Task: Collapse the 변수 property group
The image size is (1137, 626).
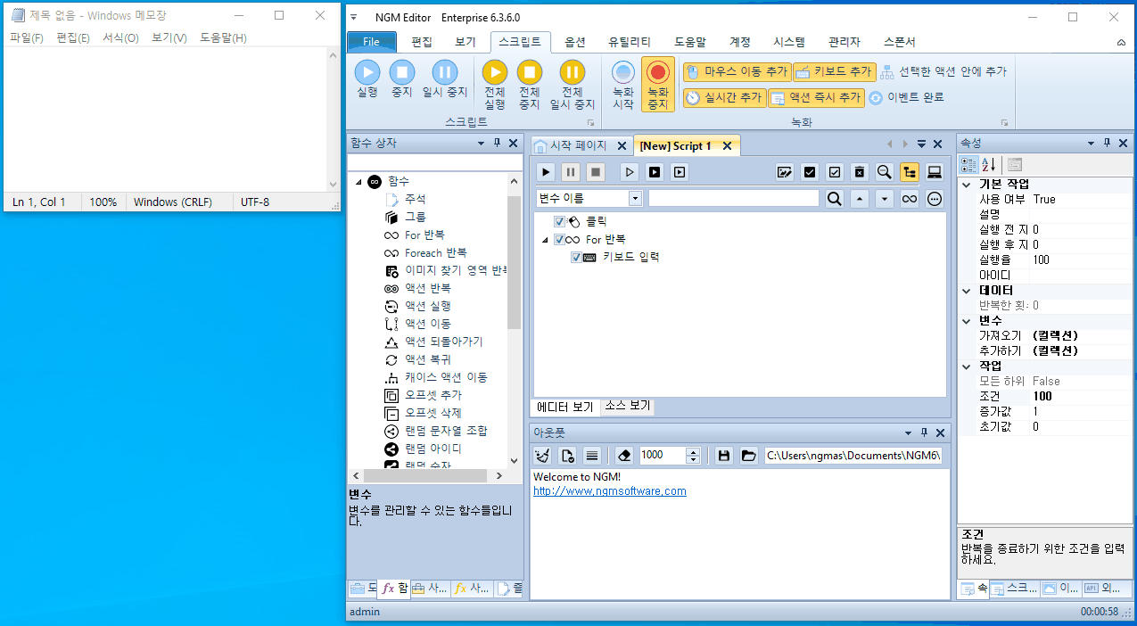Action: pyautogui.click(x=967, y=321)
